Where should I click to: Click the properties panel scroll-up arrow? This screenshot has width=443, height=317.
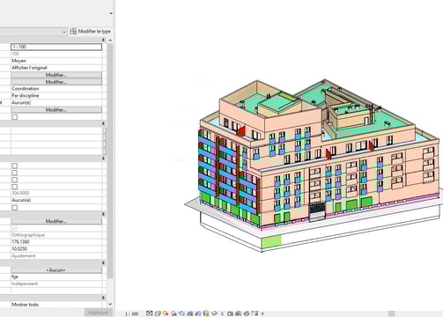tap(110, 40)
